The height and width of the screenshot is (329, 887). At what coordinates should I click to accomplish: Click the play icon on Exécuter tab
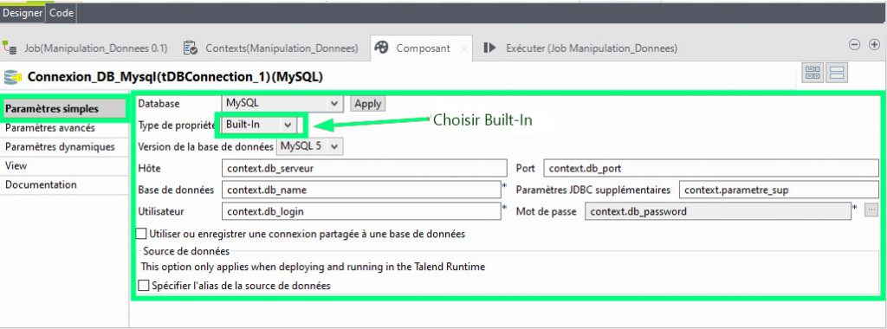pyautogui.click(x=490, y=48)
